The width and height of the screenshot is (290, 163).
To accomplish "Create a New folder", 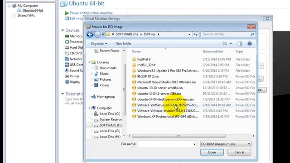I will [x=123, y=43].
